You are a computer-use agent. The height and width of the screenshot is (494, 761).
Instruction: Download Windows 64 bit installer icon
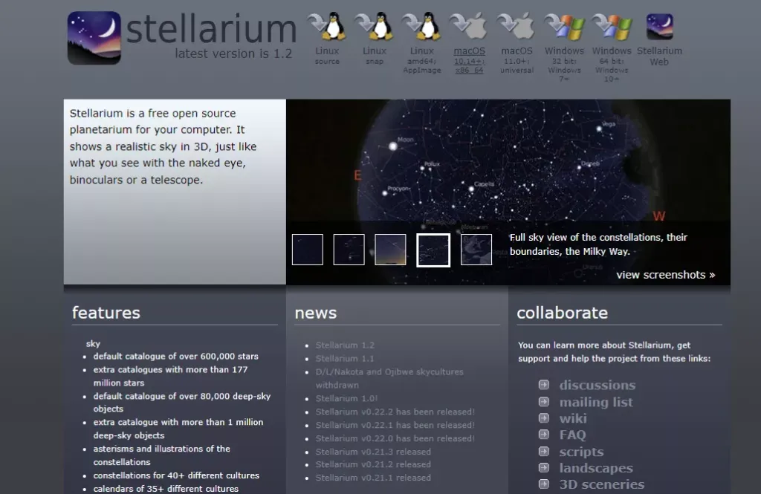612,26
